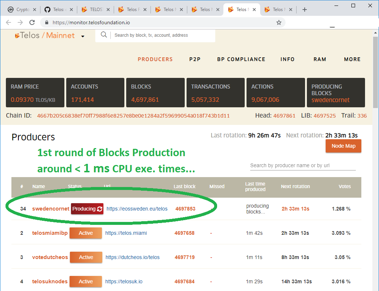Viewport: 379px width, 291px height.
Task: Click the browser forward arrow
Action: [20, 22]
